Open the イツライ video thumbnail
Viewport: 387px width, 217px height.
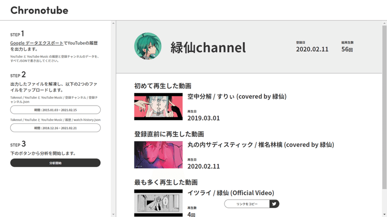[159, 203]
